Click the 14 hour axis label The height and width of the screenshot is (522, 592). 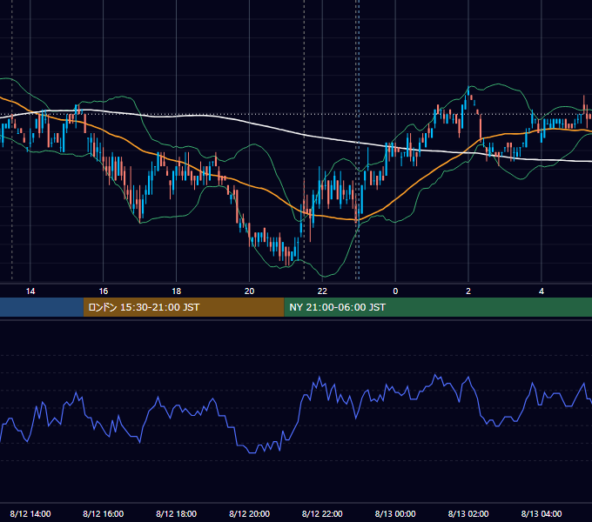tap(30, 291)
